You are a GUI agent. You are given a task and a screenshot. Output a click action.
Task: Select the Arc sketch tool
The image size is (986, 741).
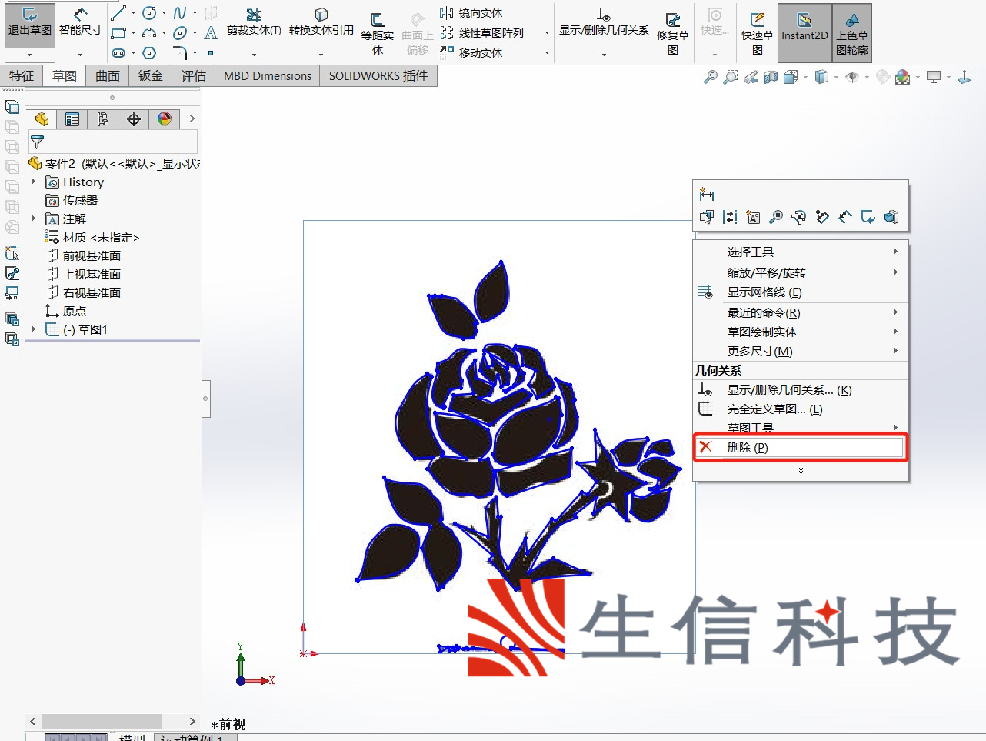[149, 33]
